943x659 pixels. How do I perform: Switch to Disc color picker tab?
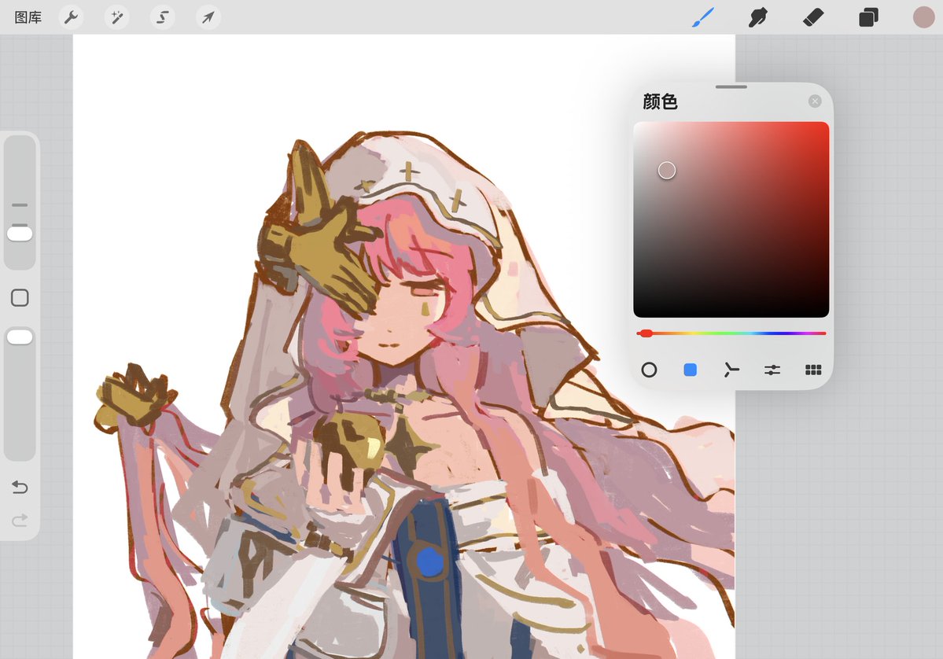coord(649,370)
